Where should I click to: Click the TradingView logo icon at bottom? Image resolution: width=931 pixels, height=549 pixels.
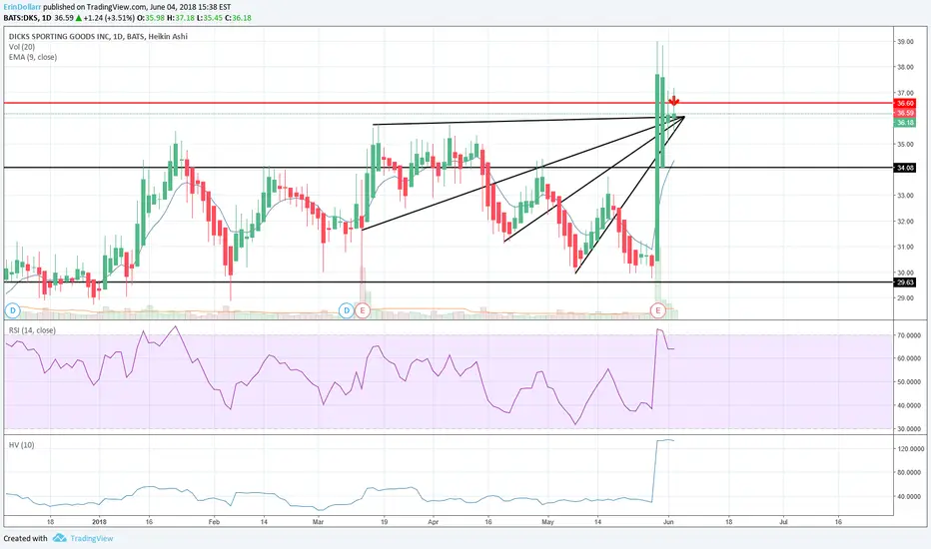coord(59,538)
